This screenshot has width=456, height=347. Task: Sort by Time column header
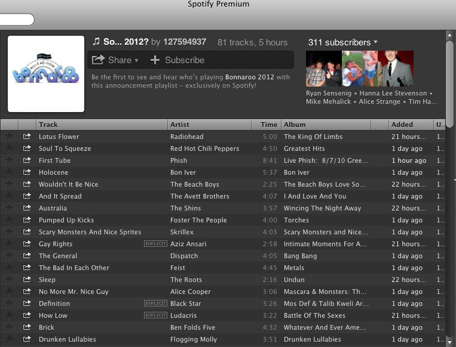click(x=266, y=125)
